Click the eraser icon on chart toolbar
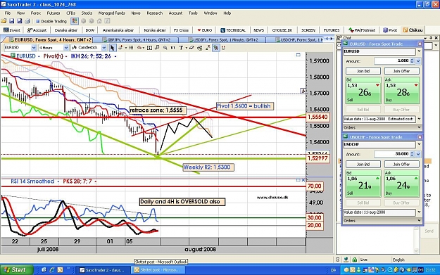Image resolution: width=440 pixels, height=275 pixels. point(191,48)
